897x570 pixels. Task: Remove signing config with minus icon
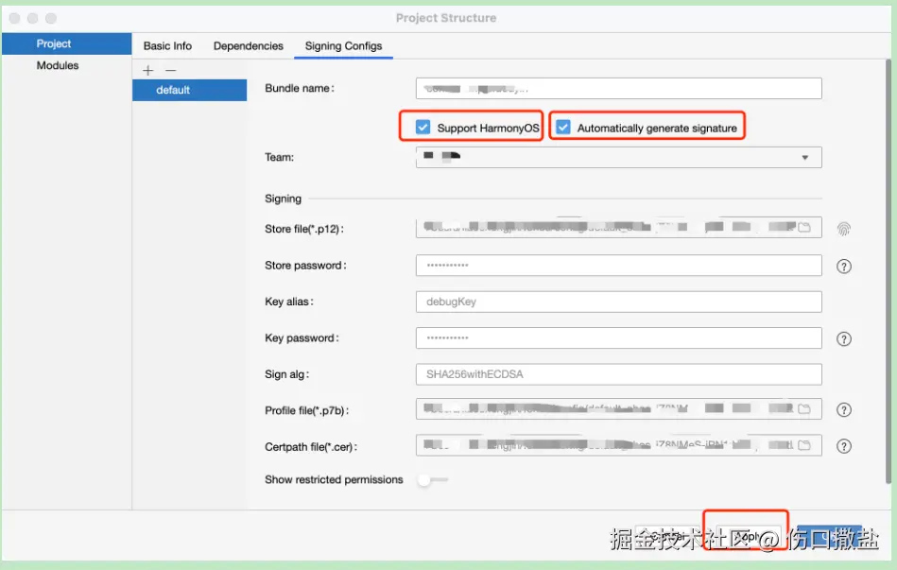(x=170, y=70)
